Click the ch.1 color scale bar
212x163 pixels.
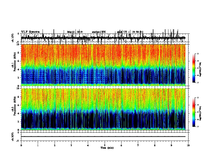194,68
